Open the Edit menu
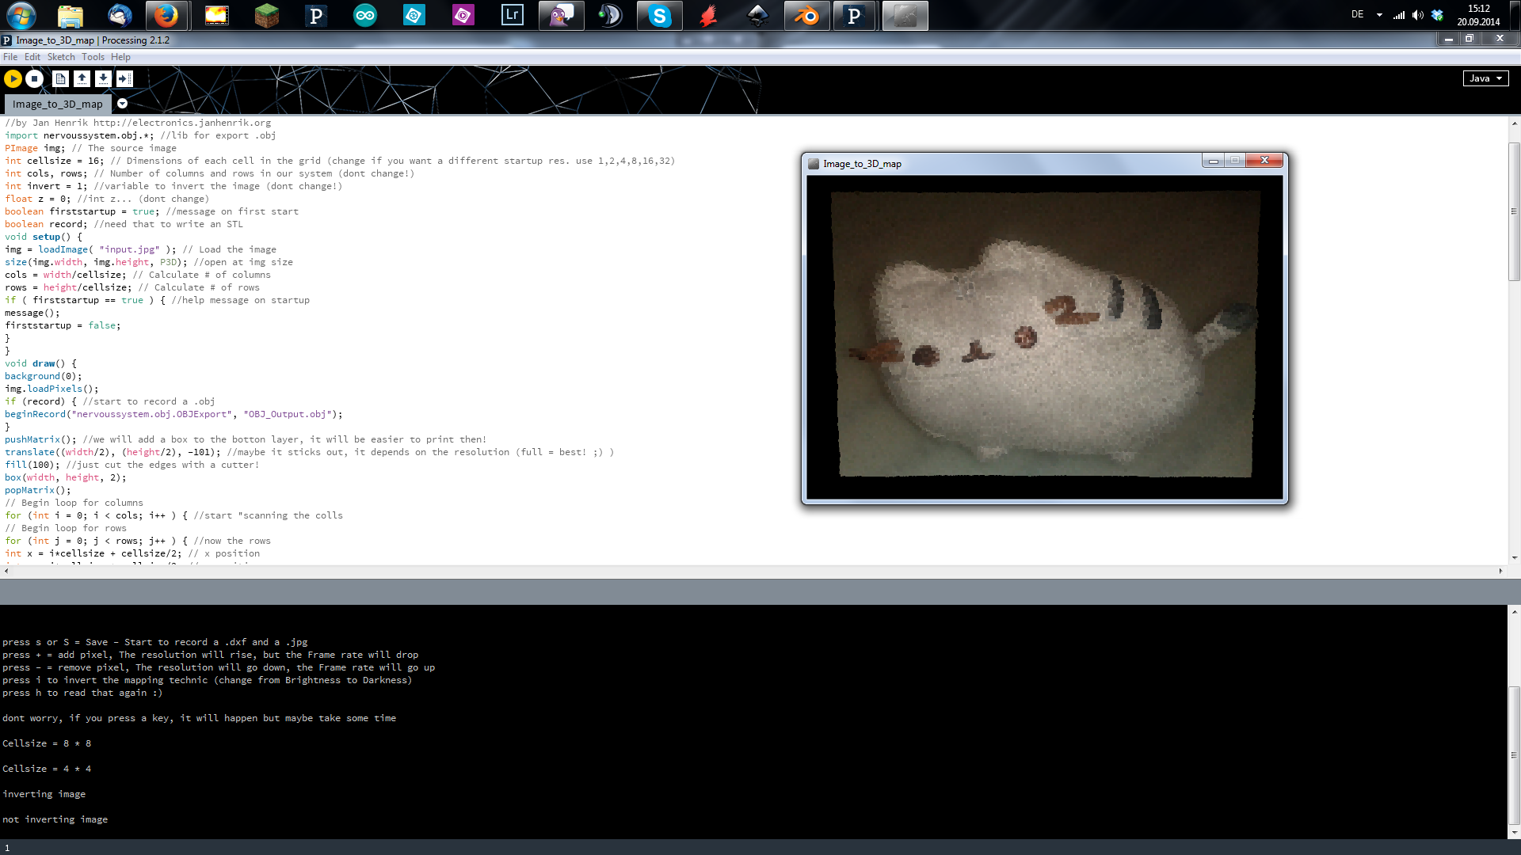This screenshot has width=1521, height=855. pyautogui.click(x=32, y=57)
